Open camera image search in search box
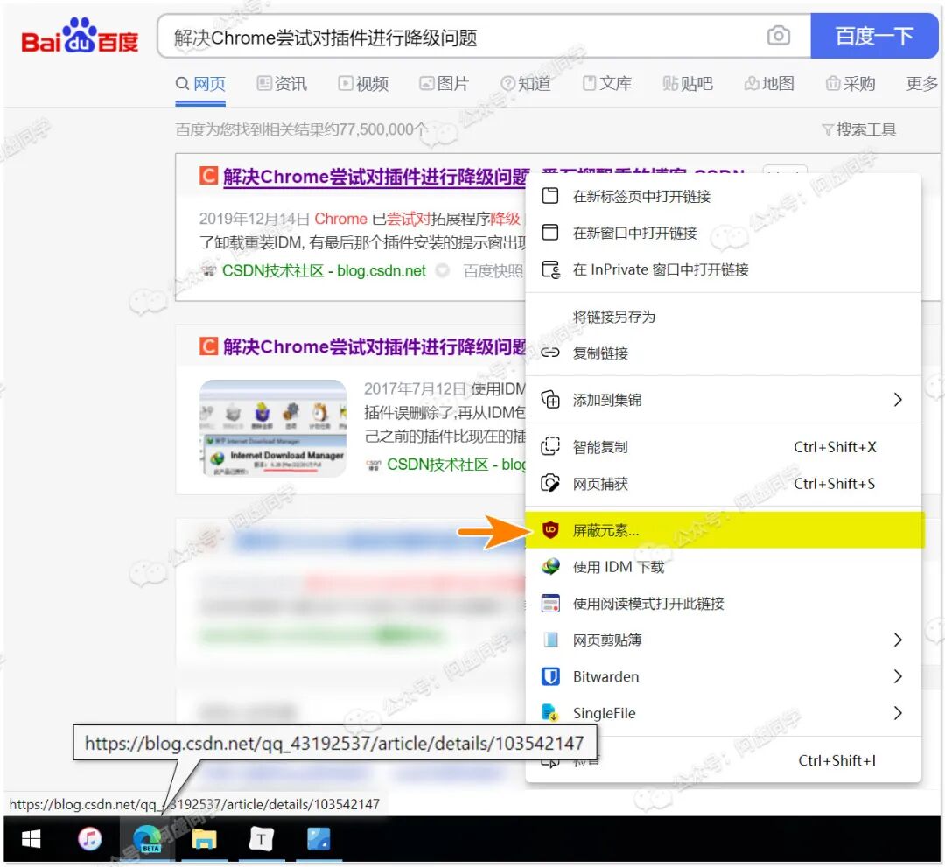 [778, 36]
